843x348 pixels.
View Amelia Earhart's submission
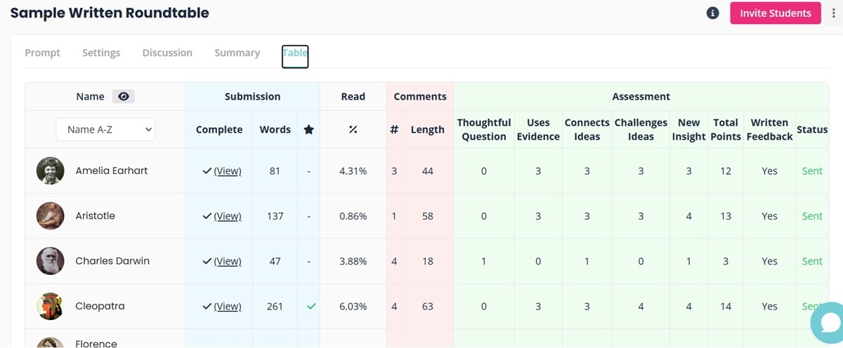[x=228, y=171]
